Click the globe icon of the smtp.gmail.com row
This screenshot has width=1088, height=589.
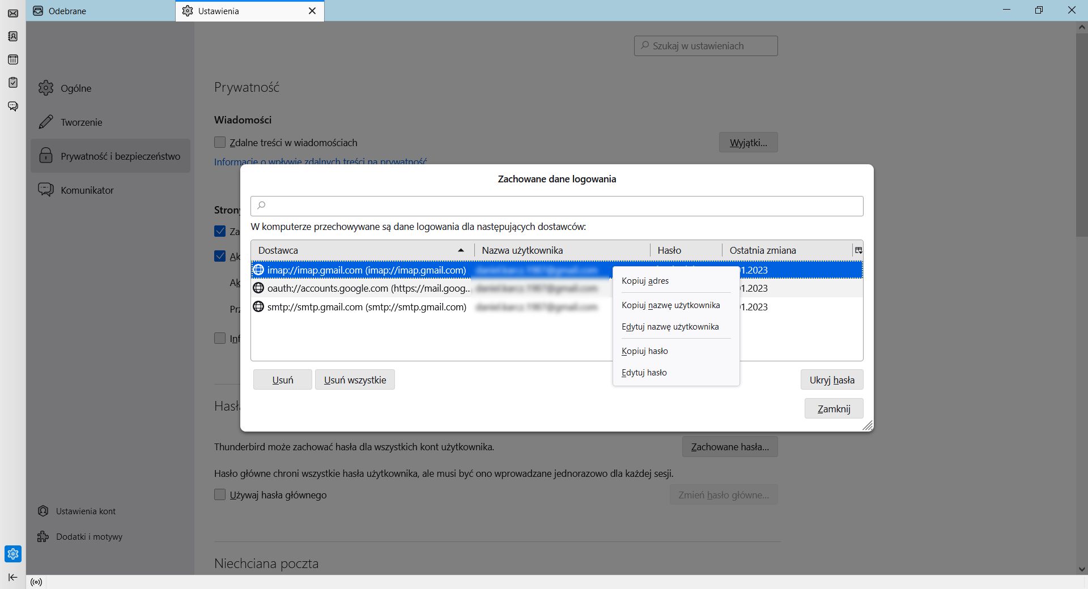(258, 307)
